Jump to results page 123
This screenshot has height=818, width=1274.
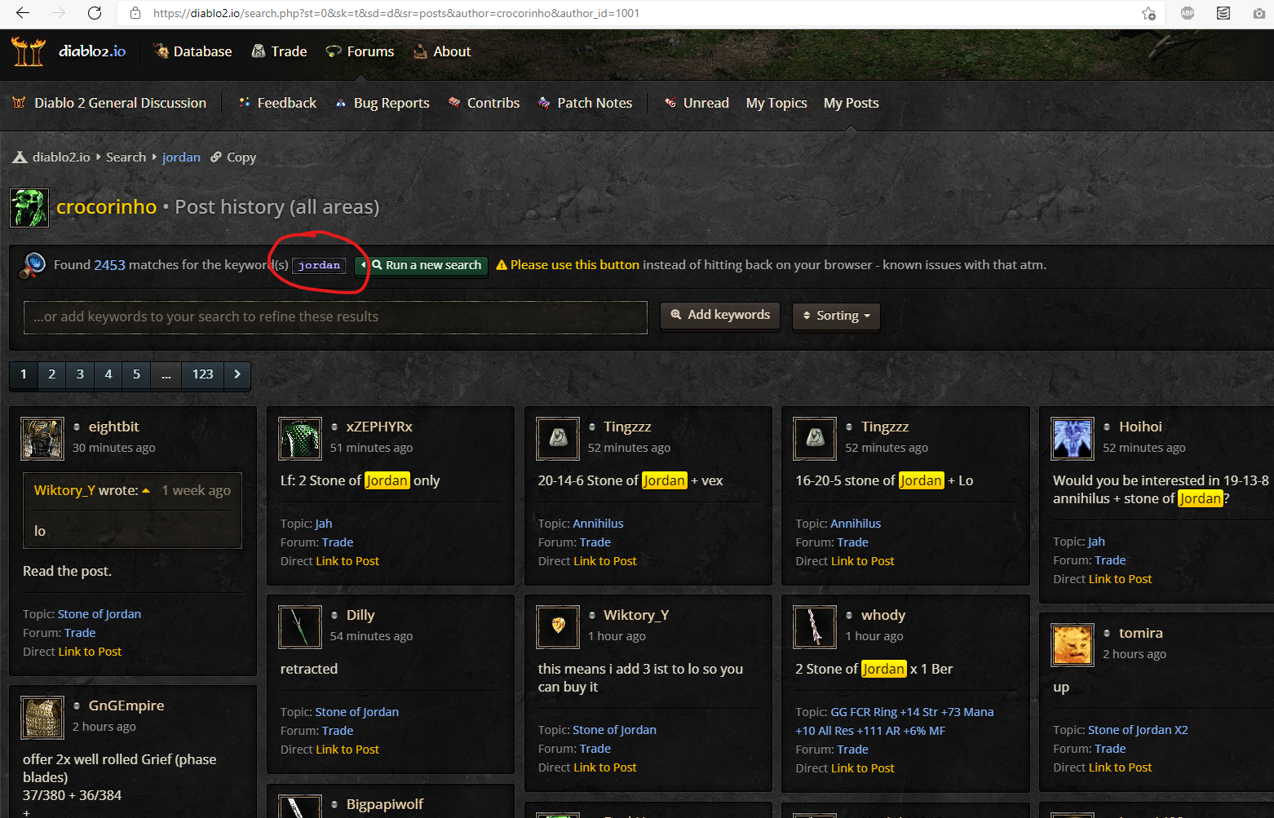pyautogui.click(x=202, y=374)
